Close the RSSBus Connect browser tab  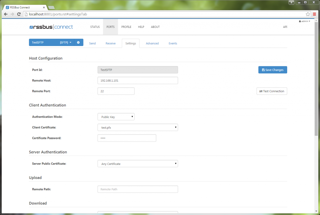click(x=44, y=8)
